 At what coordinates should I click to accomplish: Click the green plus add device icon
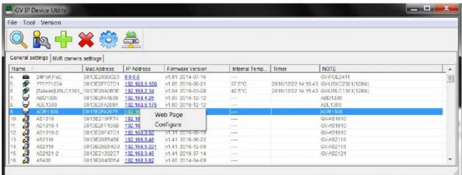coord(64,40)
